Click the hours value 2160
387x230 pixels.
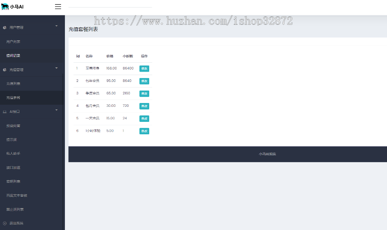(126, 93)
